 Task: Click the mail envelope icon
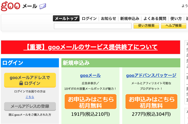43,6
